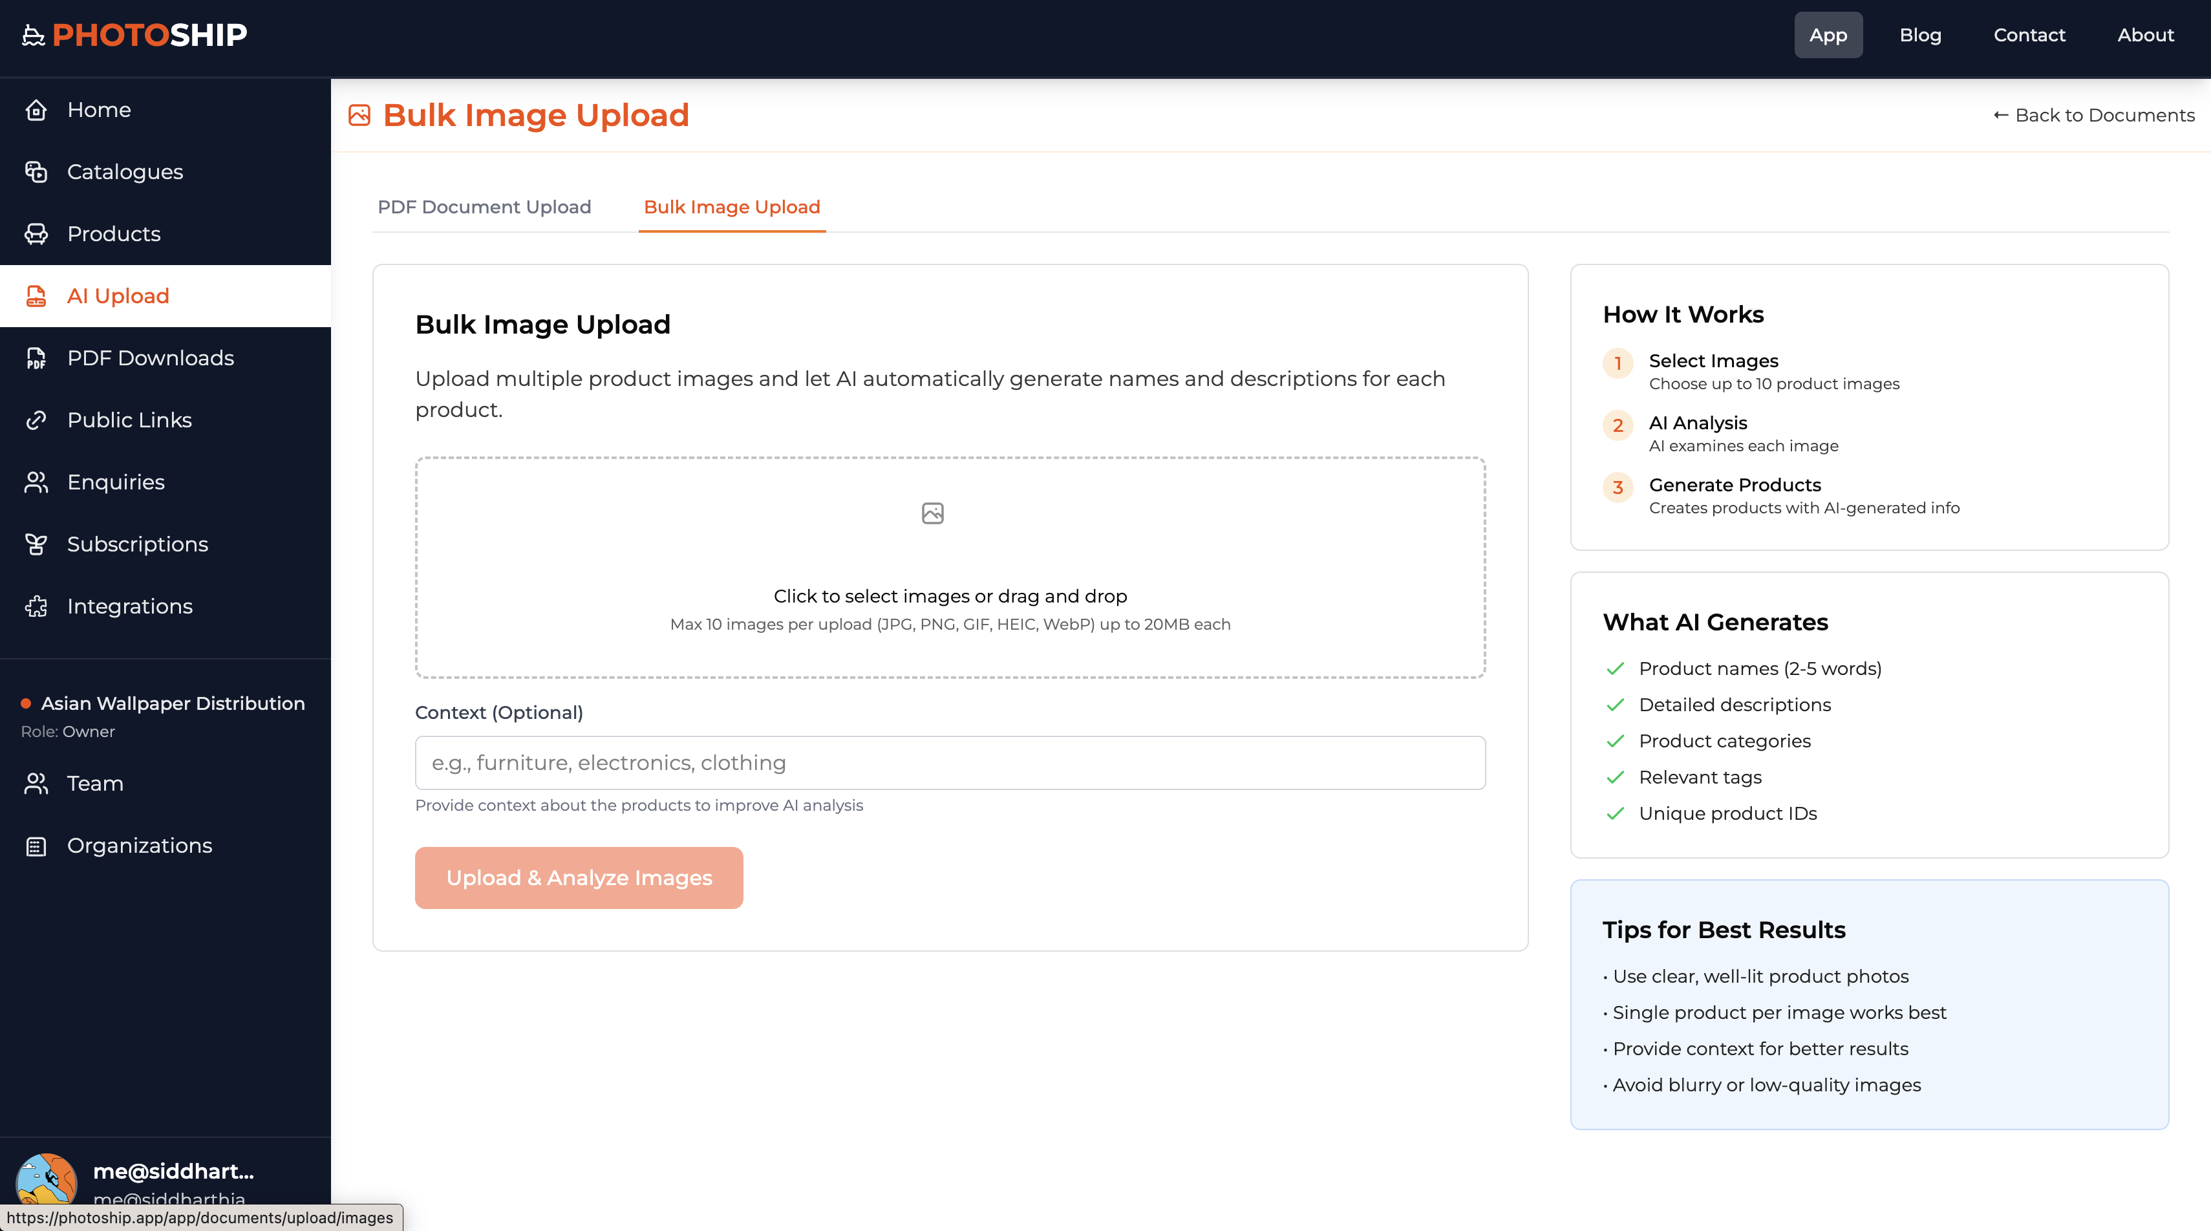Image resolution: width=2211 pixels, height=1231 pixels.
Task: Click the Photoship logo
Action: (x=134, y=34)
